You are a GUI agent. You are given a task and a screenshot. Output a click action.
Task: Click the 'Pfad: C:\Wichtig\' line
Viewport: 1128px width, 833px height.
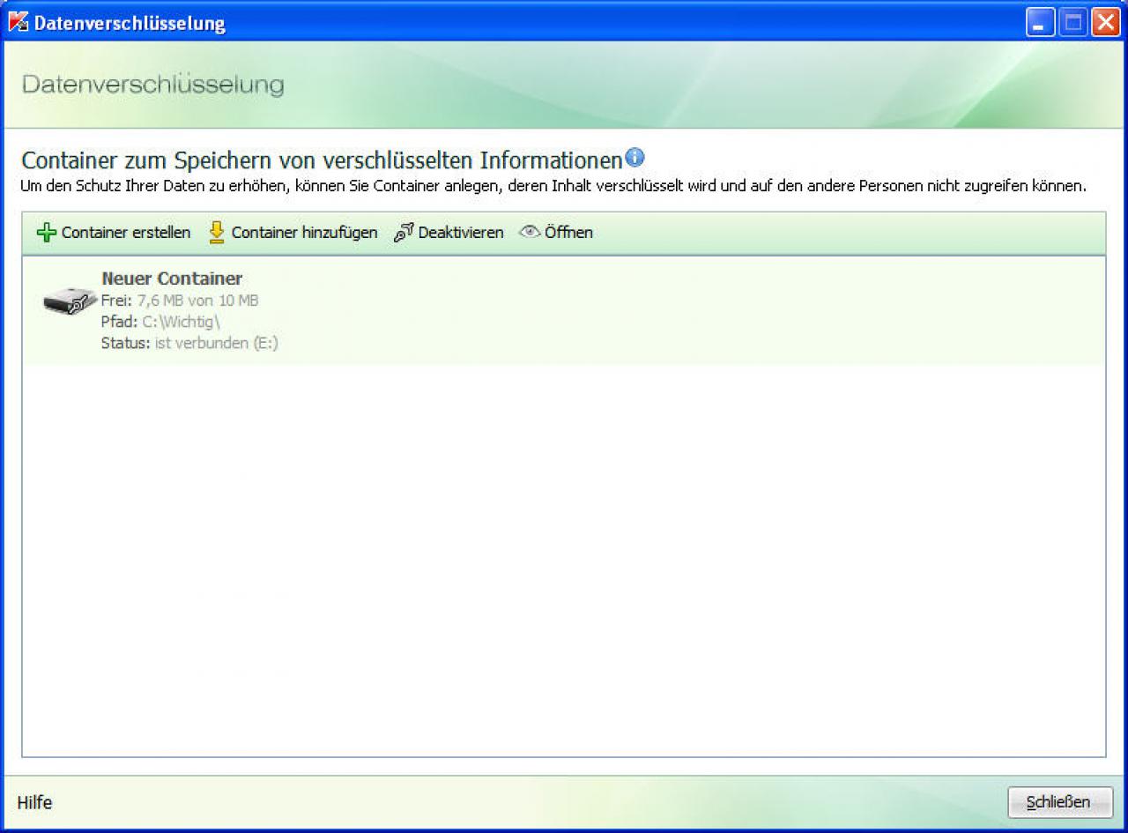tap(160, 322)
